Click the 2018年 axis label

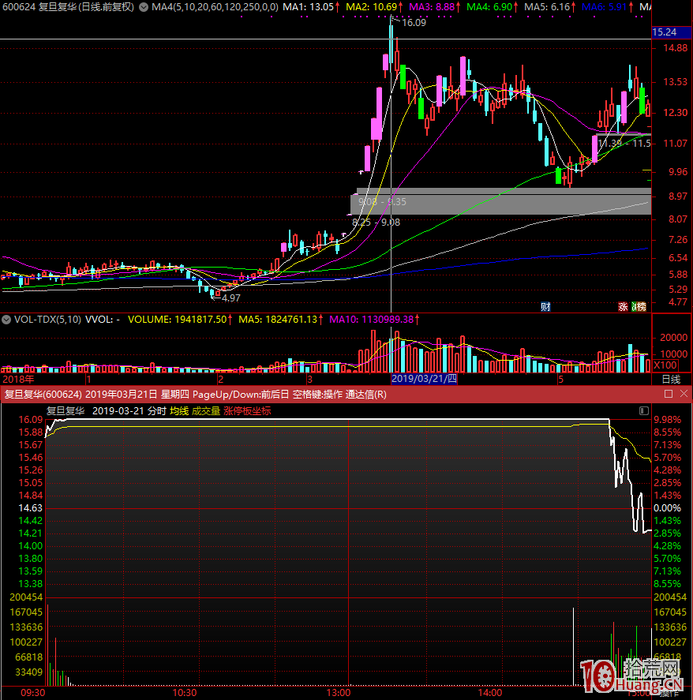coord(18,379)
